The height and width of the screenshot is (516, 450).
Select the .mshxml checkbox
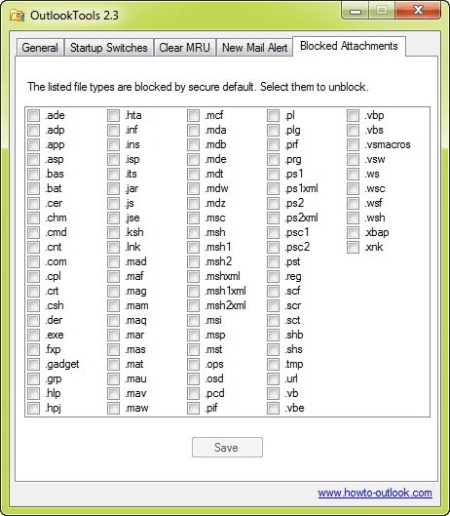coord(193,276)
